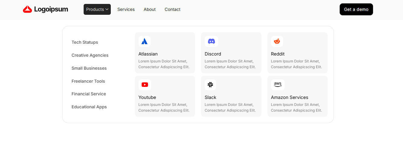
Task: Click the Reddit logo icon
Action: tap(277, 41)
